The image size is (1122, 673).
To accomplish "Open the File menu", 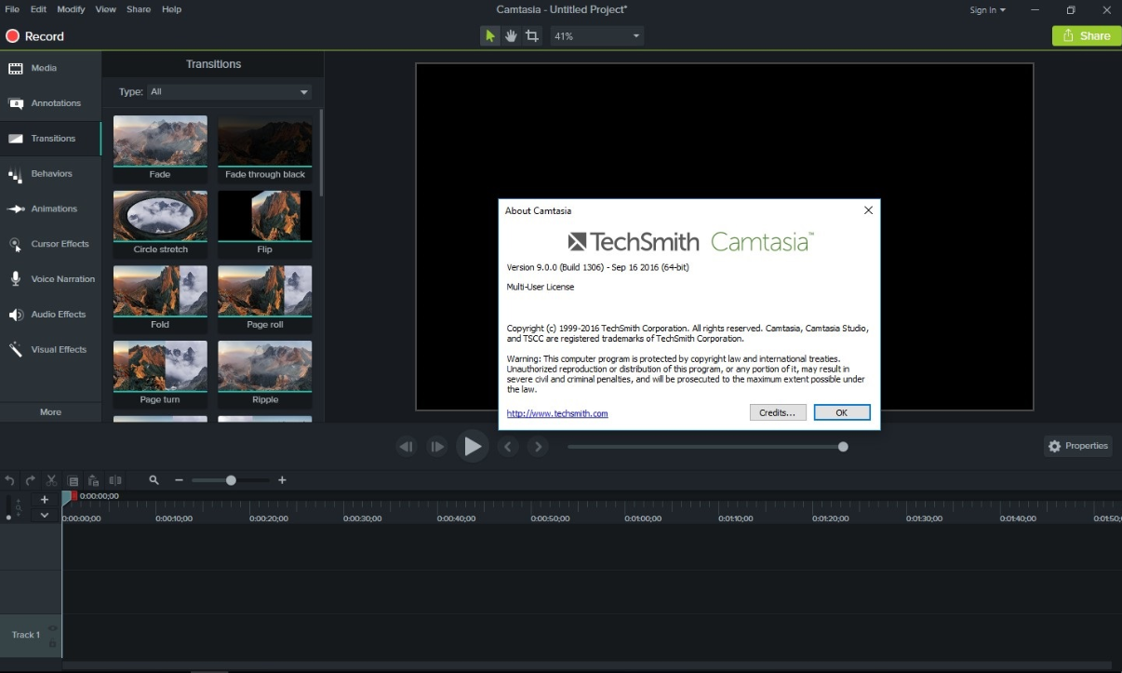I will tap(12, 9).
